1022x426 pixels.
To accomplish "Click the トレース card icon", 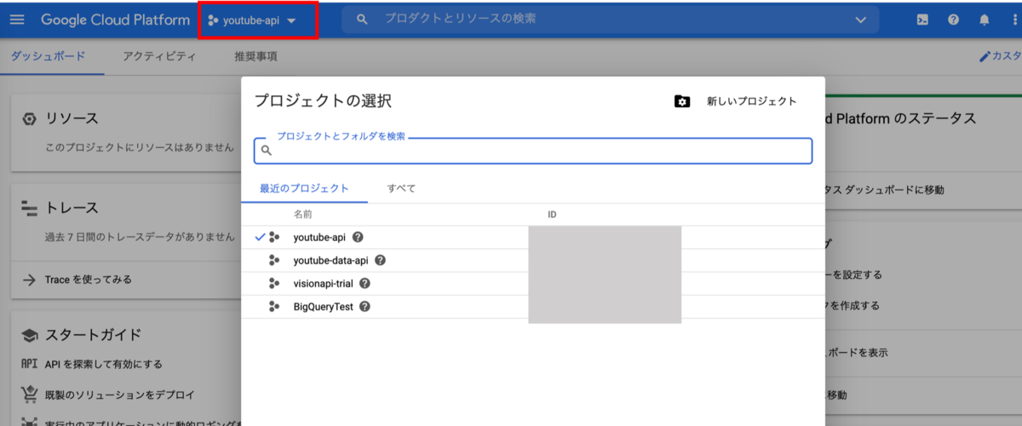I will (29, 207).
